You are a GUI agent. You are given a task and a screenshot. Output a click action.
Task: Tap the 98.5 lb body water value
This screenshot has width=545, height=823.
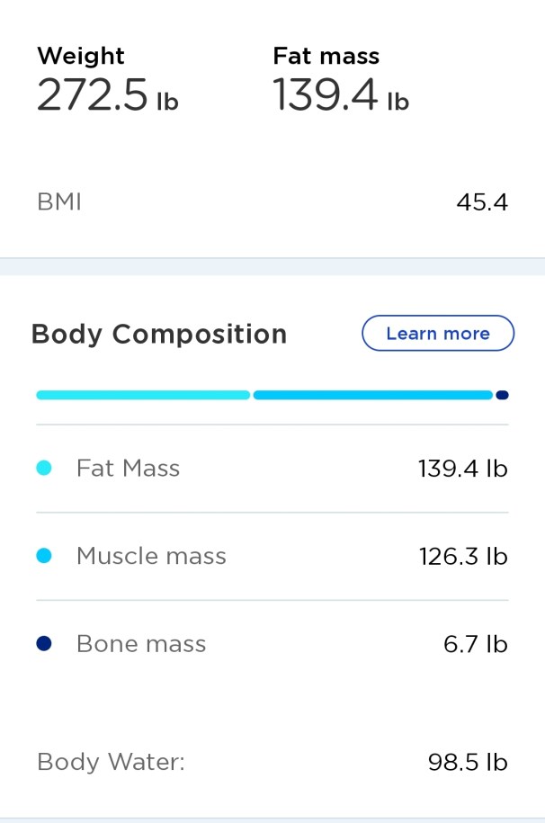click(x=468, y=763)
